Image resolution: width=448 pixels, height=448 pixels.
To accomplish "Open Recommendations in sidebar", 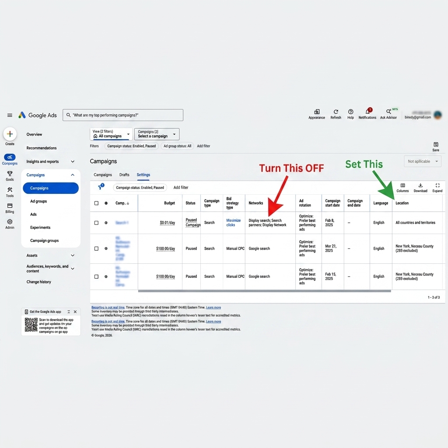I will click(42, 148).
